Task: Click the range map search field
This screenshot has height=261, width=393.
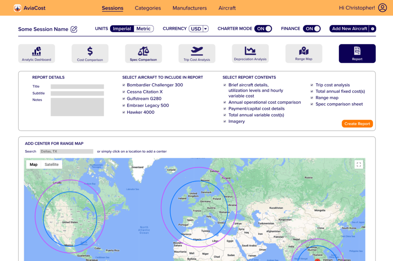Action: click(66, 152)
